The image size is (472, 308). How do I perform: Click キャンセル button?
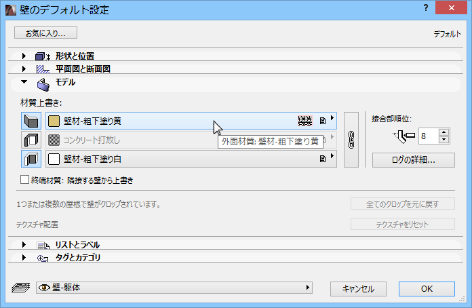[358, 289]
